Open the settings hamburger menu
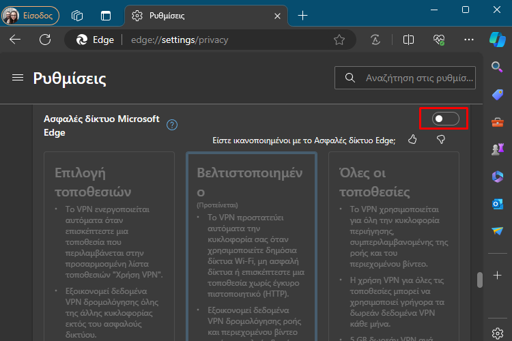Viewport: 512px width, 341px height. [18, 78]
